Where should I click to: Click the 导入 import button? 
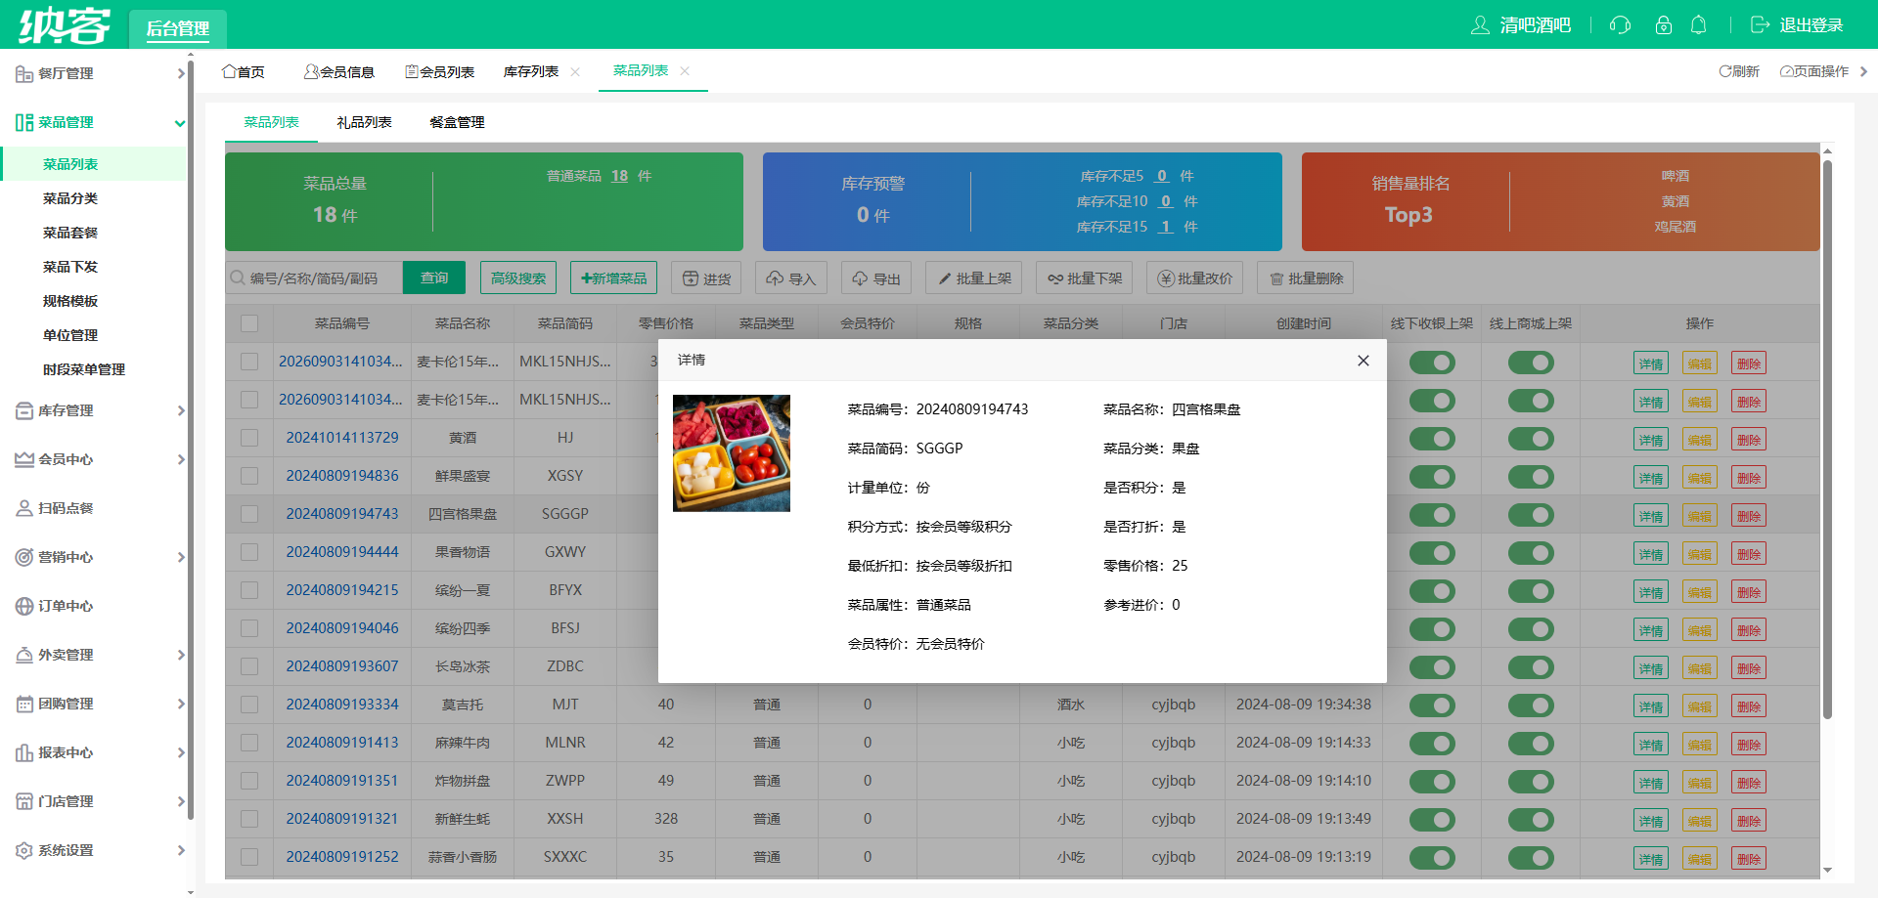click(x=790, y=278)
